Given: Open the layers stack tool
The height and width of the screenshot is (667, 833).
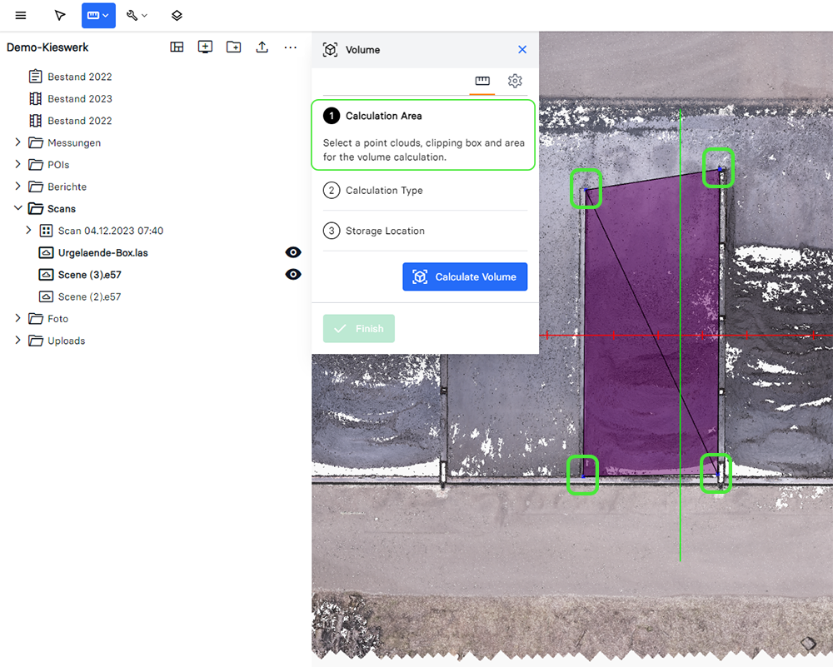Looking at the screenshot, I should (177, 15).
